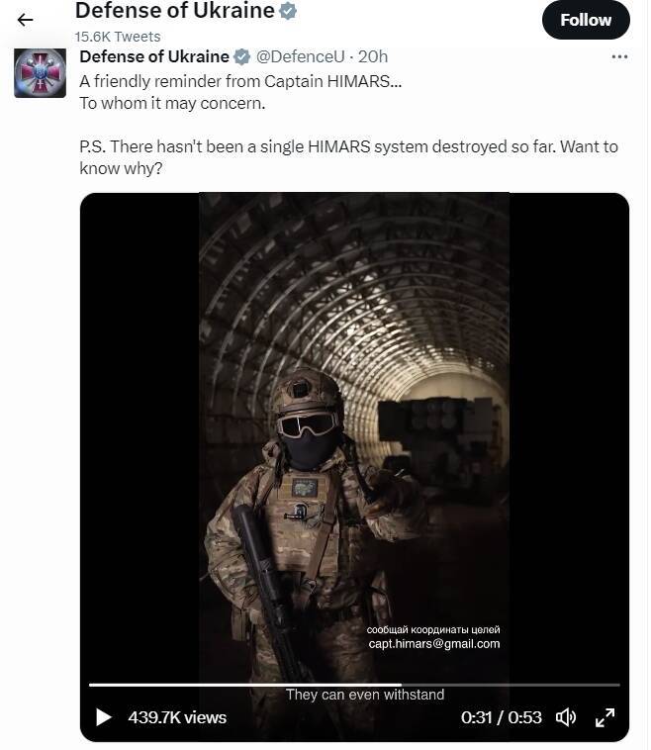Click the video frame showing the soldier

click(x=354, y=430)
